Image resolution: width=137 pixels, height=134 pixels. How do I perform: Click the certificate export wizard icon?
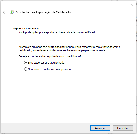pos(12,12)
